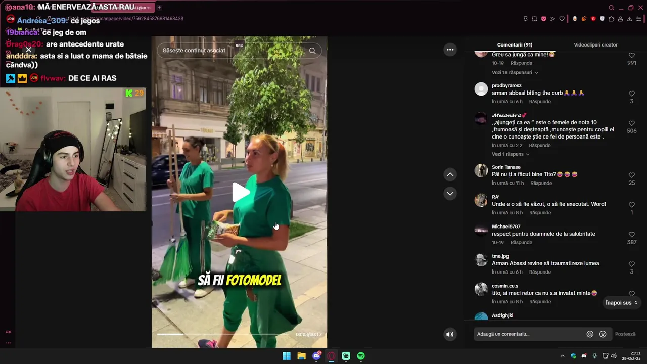Screen dimensions: 647x364
Task: Insert a mention with the @ icon
Action: (590, 334)
